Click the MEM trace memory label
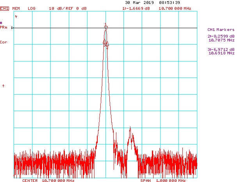The image size is (250, 182). [x=16, y=8]
